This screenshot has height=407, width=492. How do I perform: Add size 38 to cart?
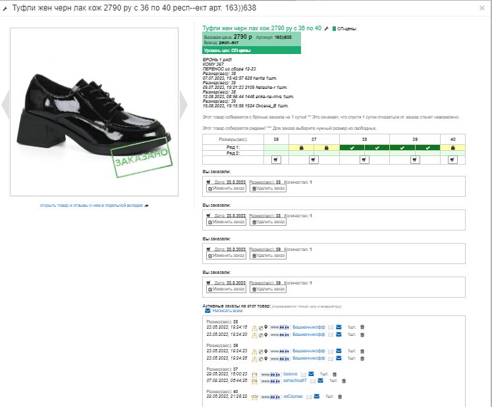tap(364, 160)
